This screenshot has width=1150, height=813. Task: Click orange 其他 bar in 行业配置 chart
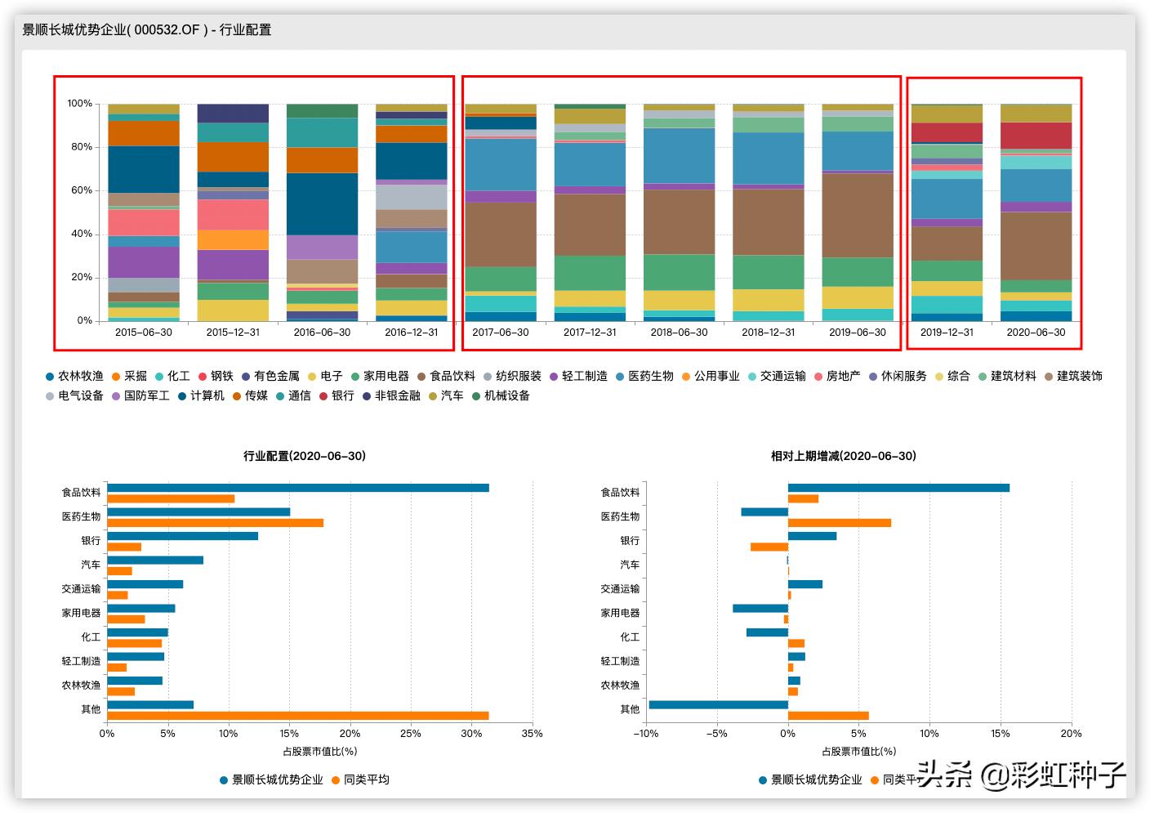pos(298,716)
